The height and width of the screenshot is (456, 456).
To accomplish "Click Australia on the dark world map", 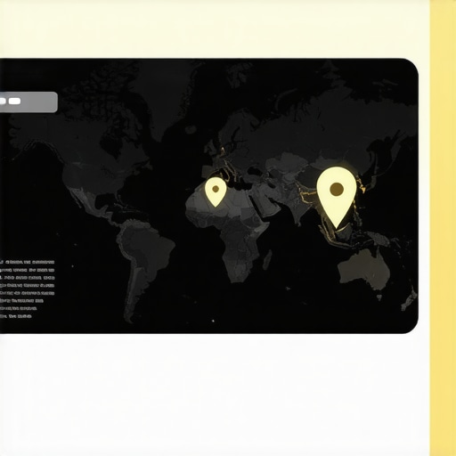I will [364, 270].
